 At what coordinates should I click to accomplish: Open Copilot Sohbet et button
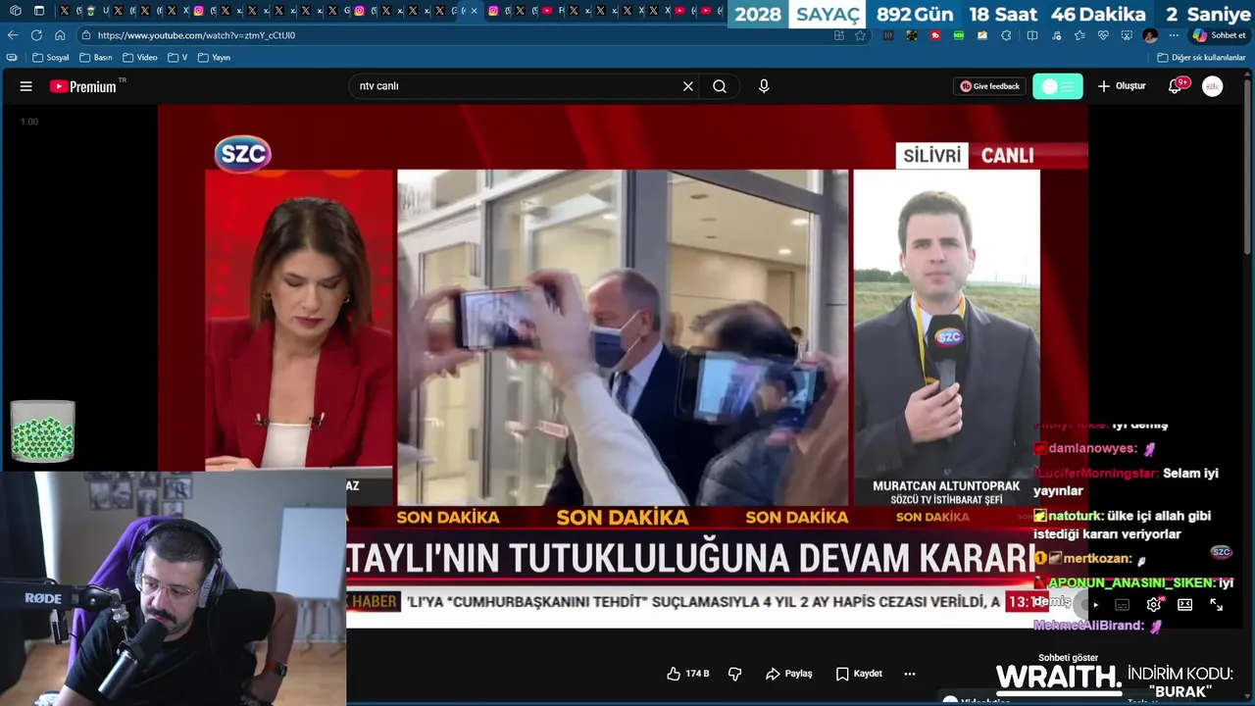tap(1219, 35)
